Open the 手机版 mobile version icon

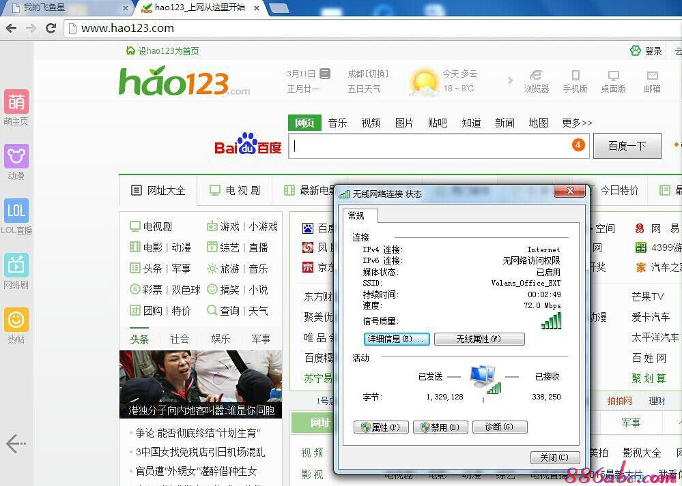(x=576, y=79)
